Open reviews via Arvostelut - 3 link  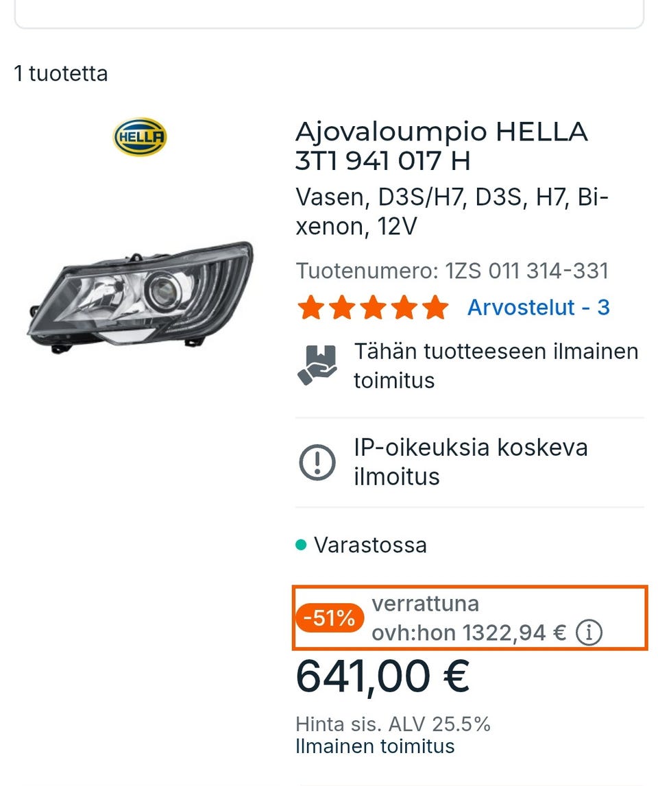click(x=537, y=308)
